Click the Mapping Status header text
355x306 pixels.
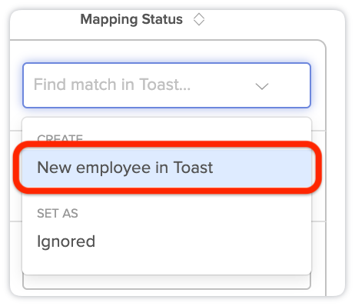(x=131, y=20)
